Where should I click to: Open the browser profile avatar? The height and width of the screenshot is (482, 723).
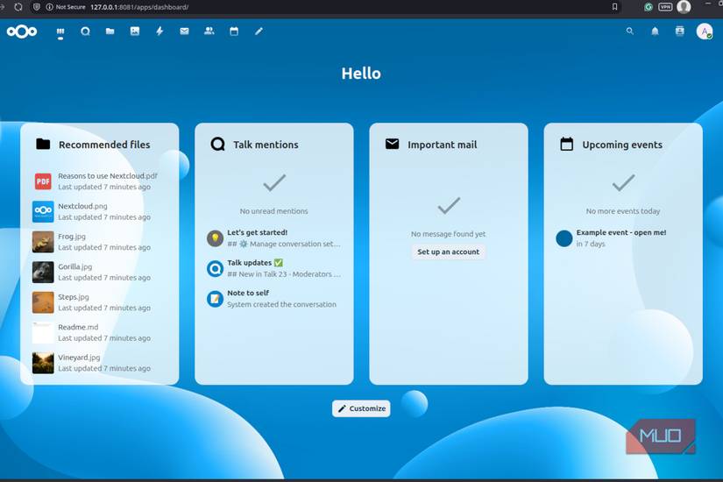(x=684, y=7)
